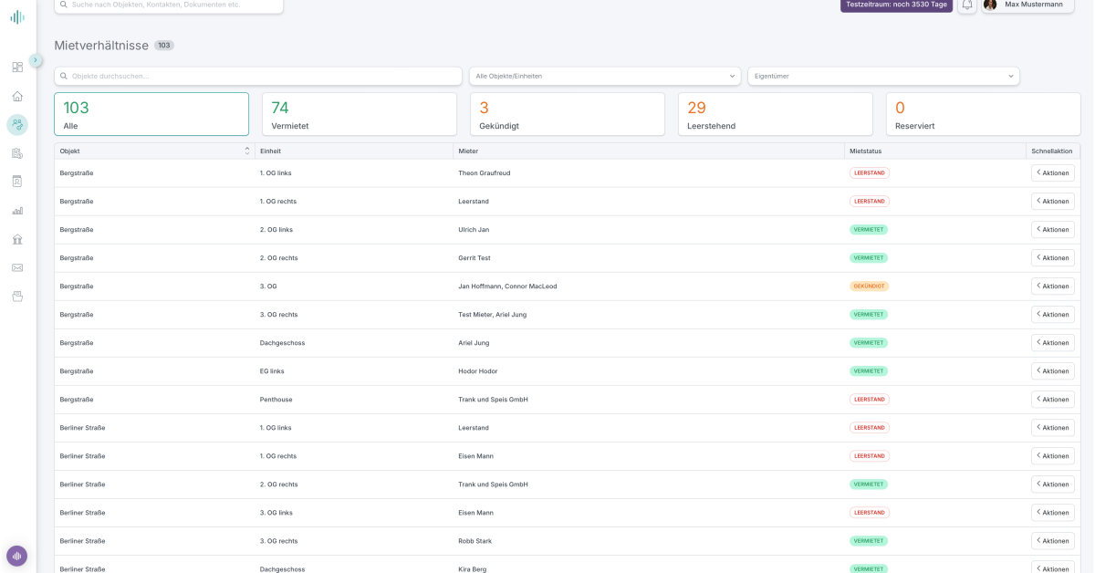1095x573 pixels.
Task: Focus the global search field at top
Action: [169, 5]
